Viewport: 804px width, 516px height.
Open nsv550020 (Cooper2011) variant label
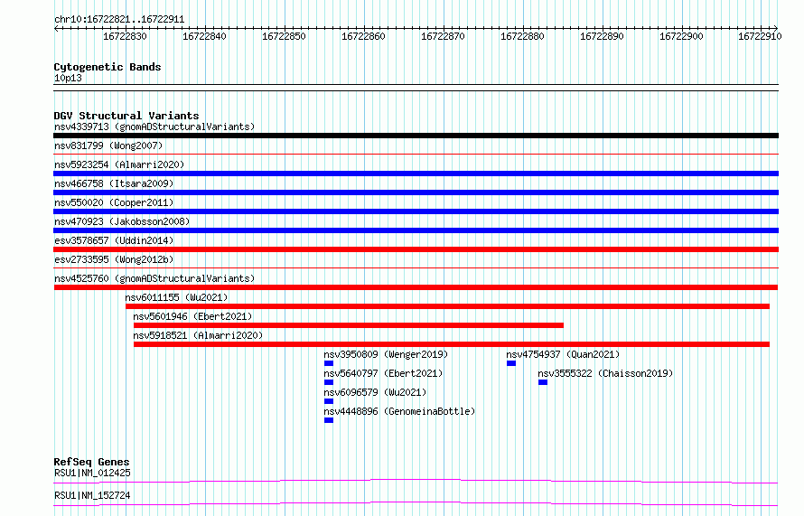[114, 202]
